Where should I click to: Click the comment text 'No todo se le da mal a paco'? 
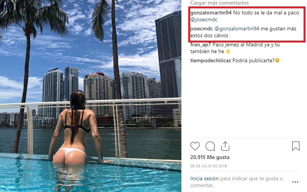point(266,13)
